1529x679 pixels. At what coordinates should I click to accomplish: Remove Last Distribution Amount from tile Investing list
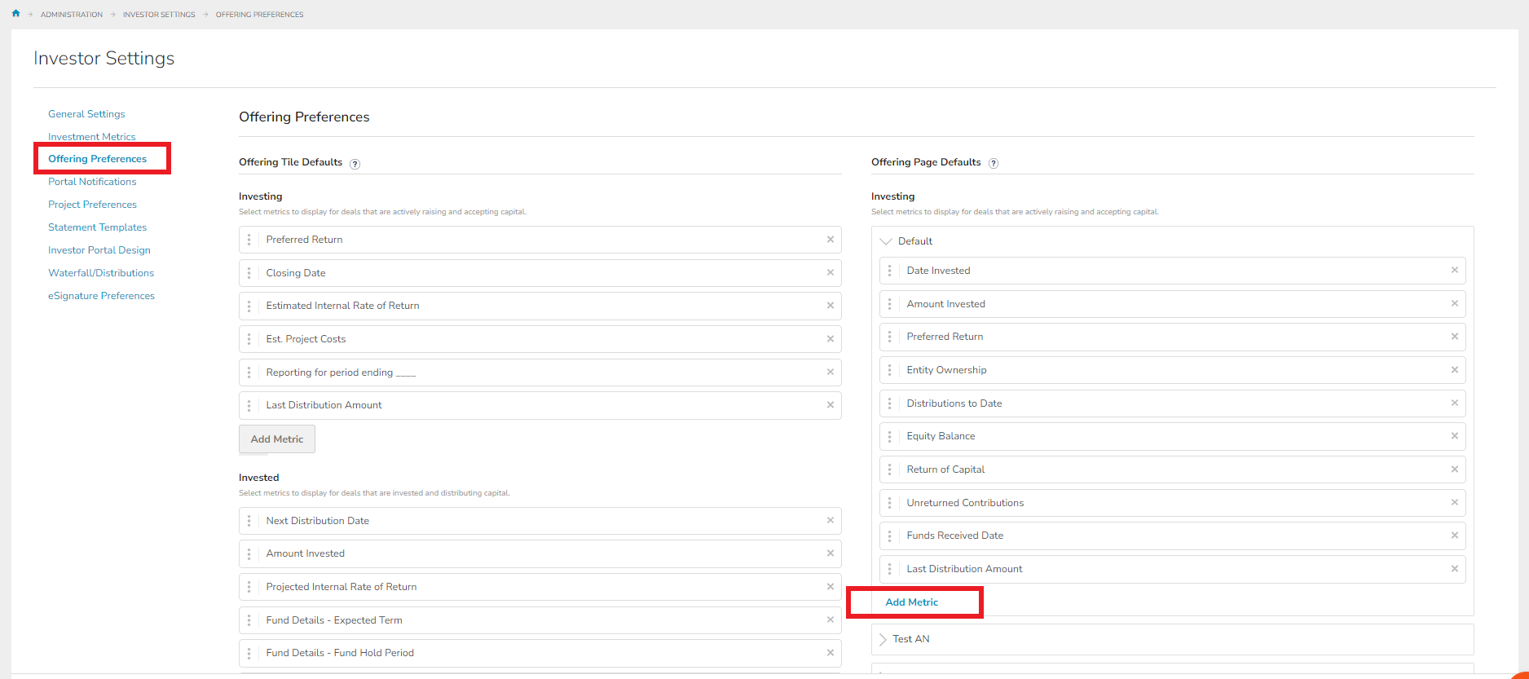831,405
